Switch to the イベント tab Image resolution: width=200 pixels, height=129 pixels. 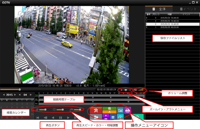tap(188, 9)
